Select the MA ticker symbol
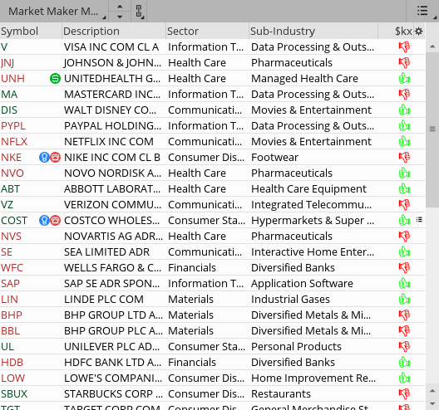 click(x=9, y=94)
